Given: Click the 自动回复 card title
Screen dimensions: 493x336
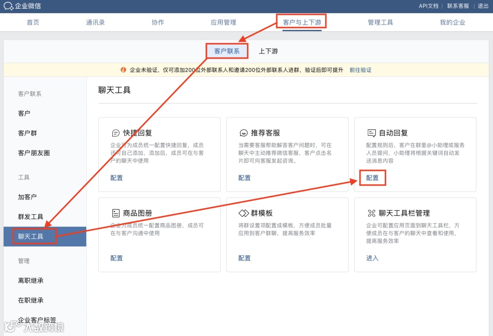Looking at the screenshot, I should pos(393,133).
